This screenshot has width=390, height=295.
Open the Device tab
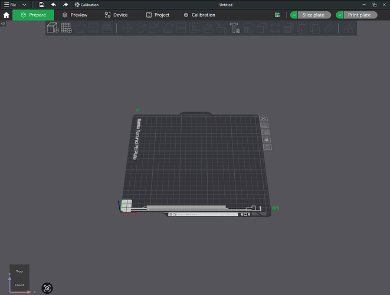(x=116, y=15)
